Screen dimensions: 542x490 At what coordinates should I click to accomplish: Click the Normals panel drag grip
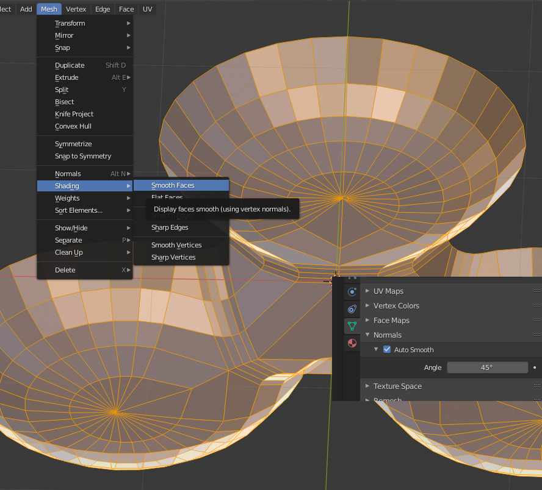pyautogui.click(x=537, y=335)
